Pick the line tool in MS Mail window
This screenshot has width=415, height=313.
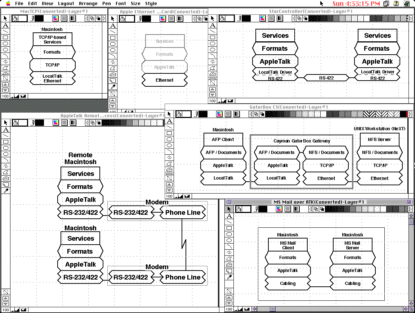pyautogui.click(x=229, y=222)
